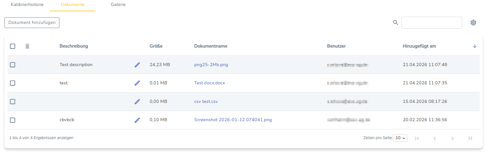Tick the select-all checkbox in header

click(x=13, y=46)
